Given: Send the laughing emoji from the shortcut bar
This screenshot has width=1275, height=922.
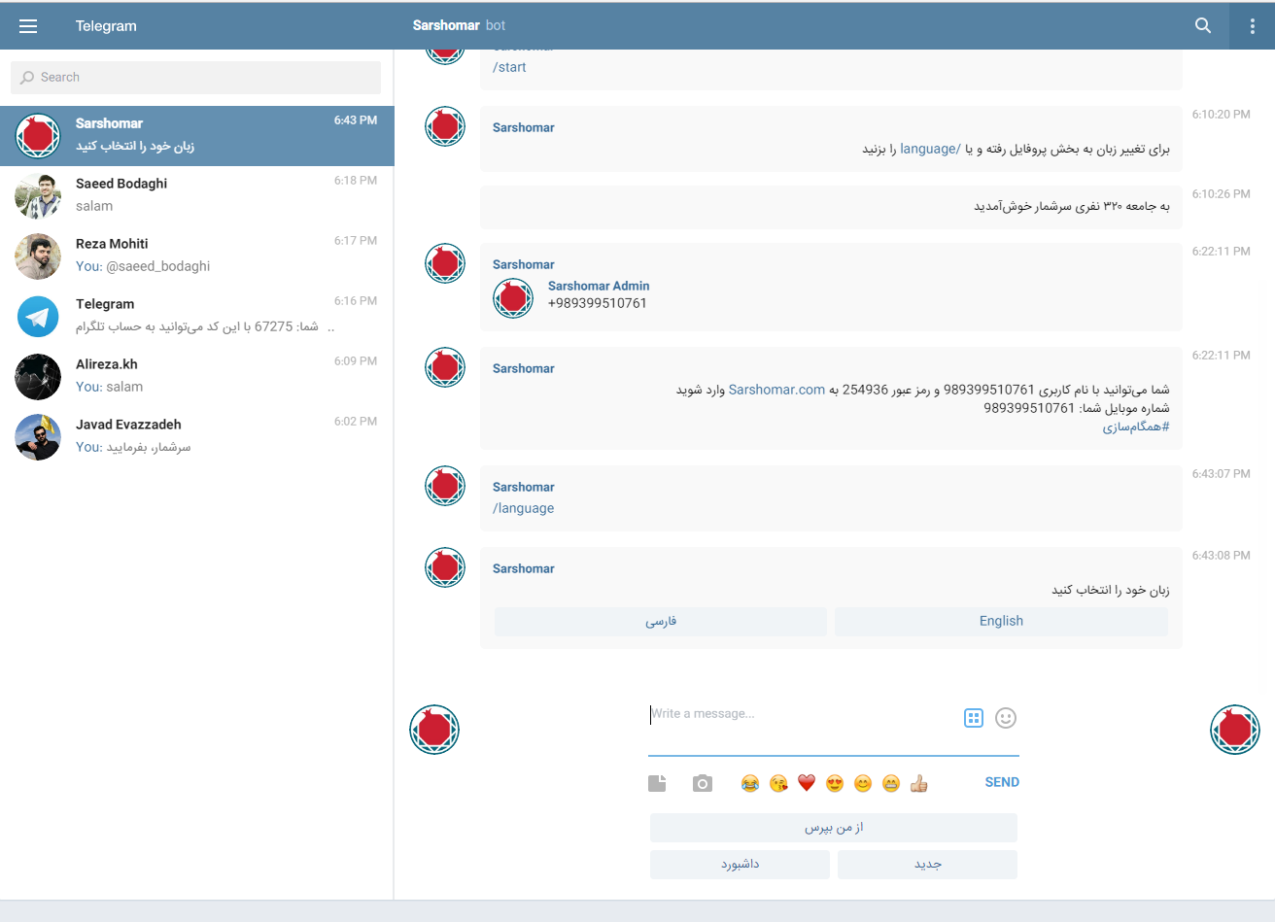Looking at the screenshot, I should click(749, 782).
